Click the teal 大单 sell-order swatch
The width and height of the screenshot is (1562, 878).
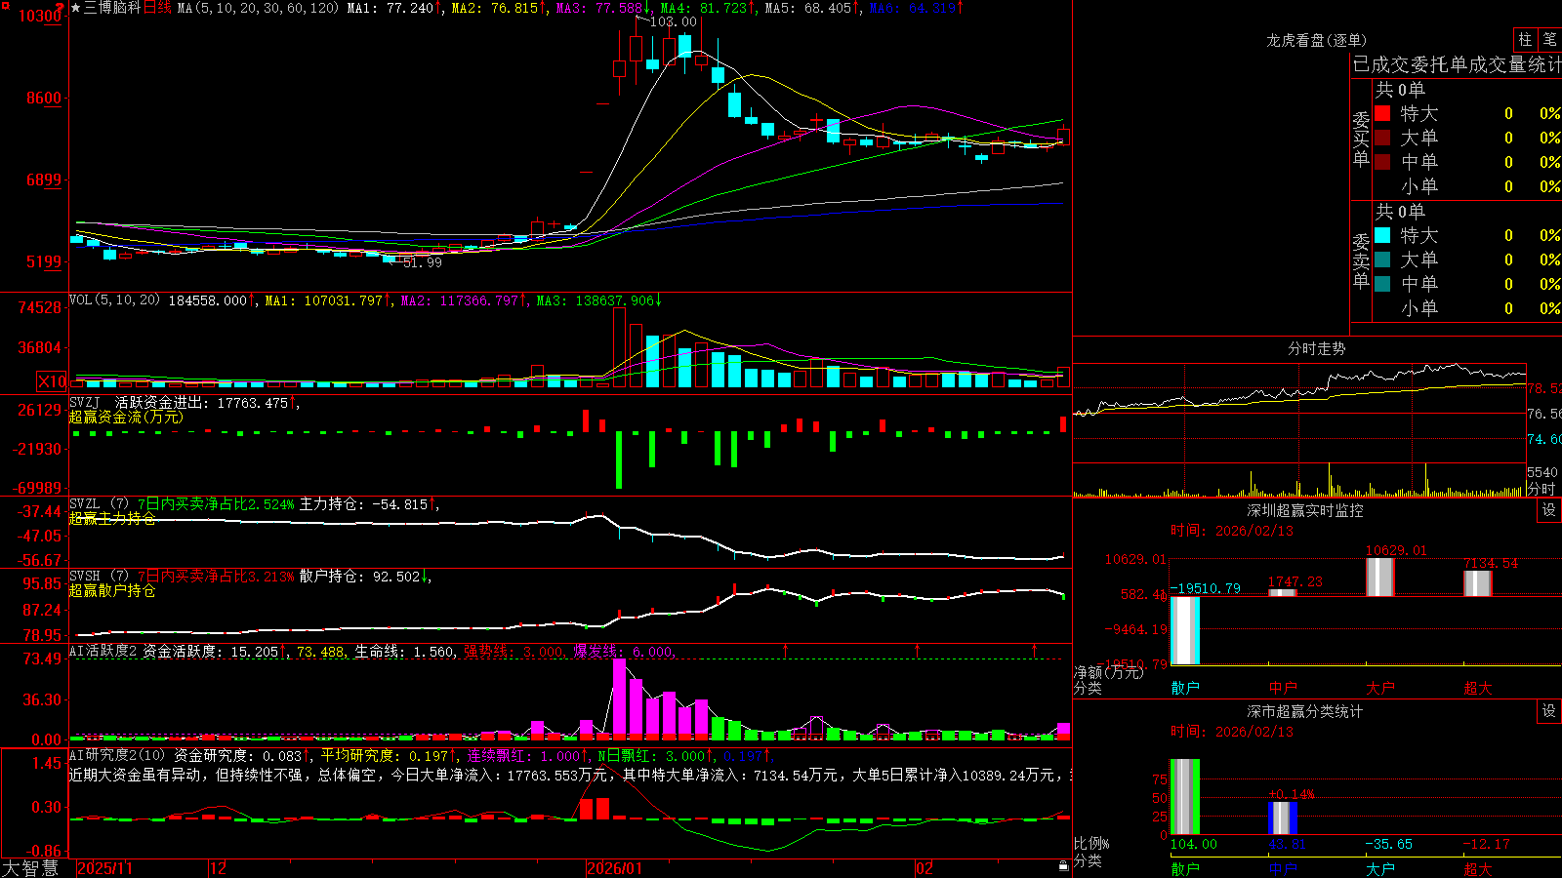pyautogui.click(x=1382, y=259)
